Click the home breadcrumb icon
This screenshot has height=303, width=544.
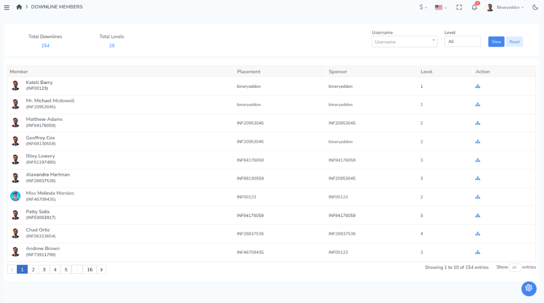click(x=20, y=7)
